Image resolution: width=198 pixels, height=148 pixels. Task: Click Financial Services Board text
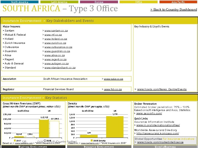(58, 89)
